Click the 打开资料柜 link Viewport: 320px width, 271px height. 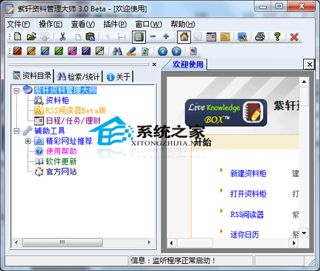[248, 194]
